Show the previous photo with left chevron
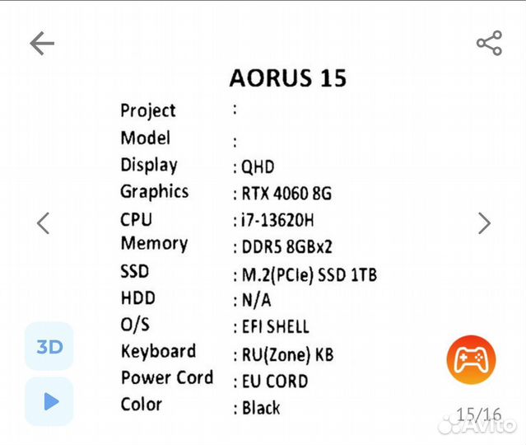Image resolution: width=526 pixels, height=445 pixels. (x=44, y=222)
